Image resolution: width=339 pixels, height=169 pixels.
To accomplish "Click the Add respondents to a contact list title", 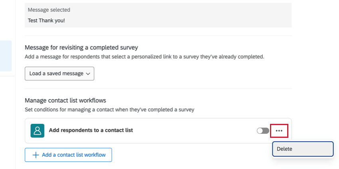I will click(91, 130).
